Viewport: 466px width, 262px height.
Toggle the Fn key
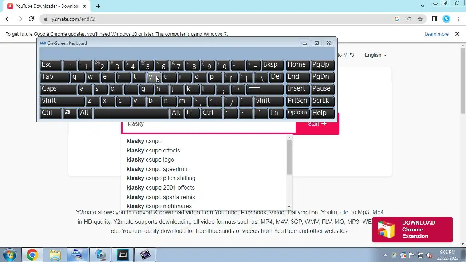(x=276, y=113)
